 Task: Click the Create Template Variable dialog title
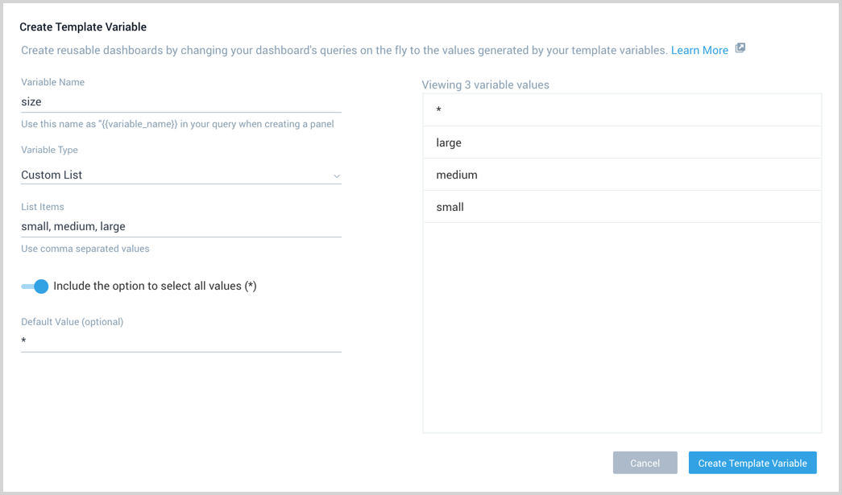click(x=83, y=27)
